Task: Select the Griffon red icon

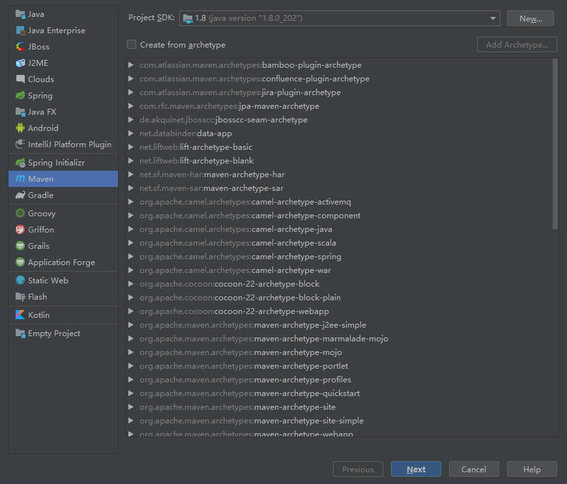Action: tap(20, 229)
